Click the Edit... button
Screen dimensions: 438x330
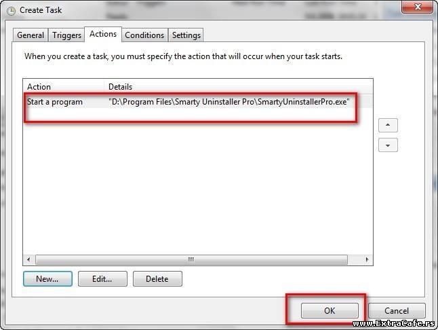click(x=102, y=279)
